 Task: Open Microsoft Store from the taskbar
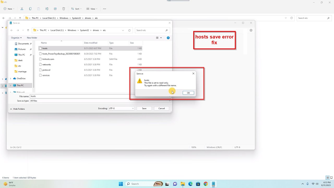click(198, 184)
